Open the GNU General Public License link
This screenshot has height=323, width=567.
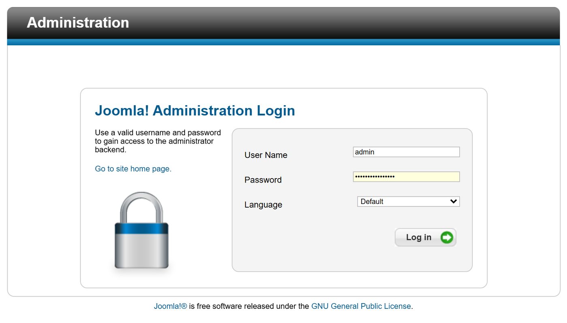[361, 306]
